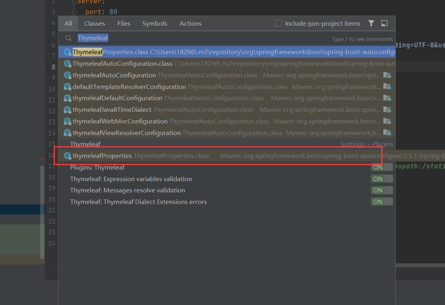The width and height of the screenshot is (445, 305).
Task: Click class icon beside thymeleafWebMvcConfiguration
Action: tap(67, 121)
